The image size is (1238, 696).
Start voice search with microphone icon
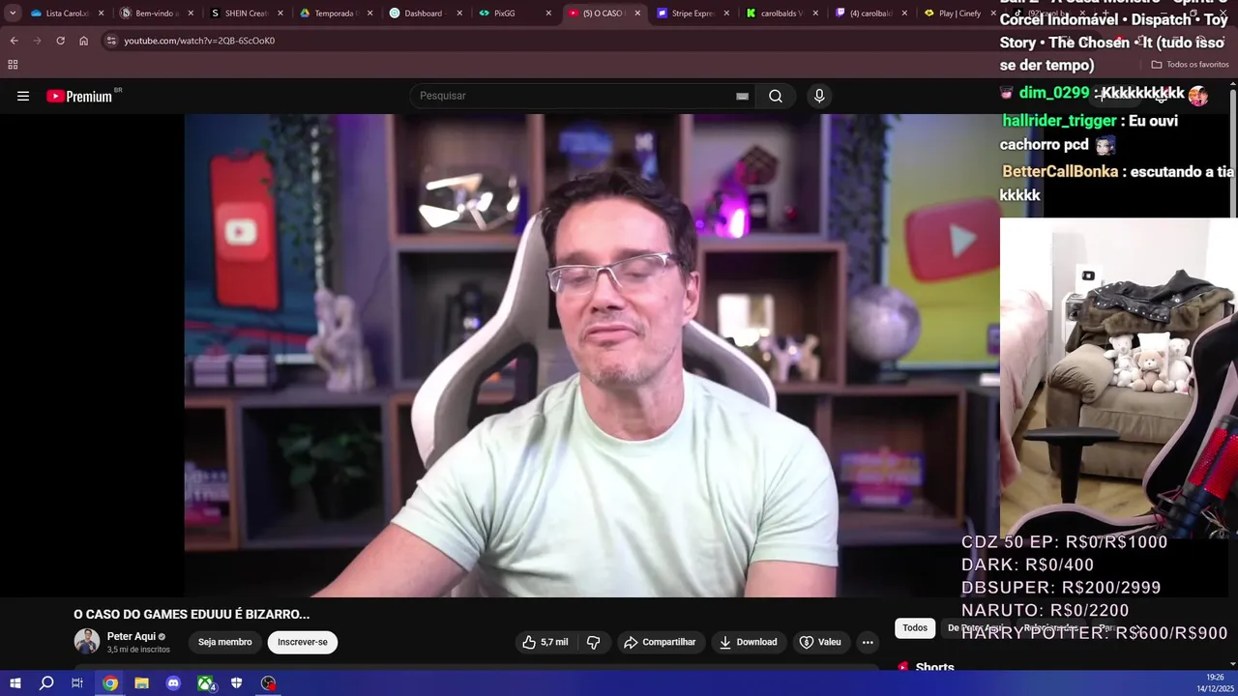(819, 96)
